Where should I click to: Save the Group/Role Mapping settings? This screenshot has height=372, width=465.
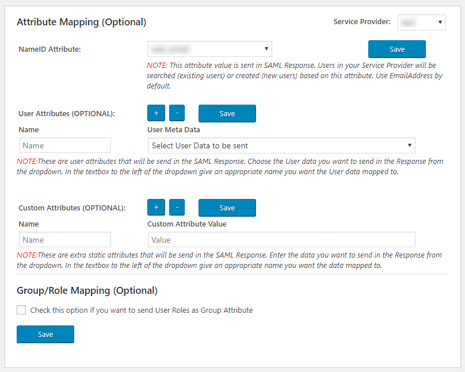[x=45, y=334]
